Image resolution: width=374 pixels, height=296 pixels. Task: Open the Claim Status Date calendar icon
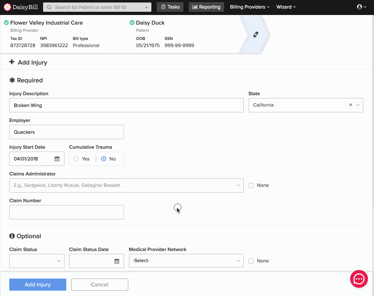116,261
